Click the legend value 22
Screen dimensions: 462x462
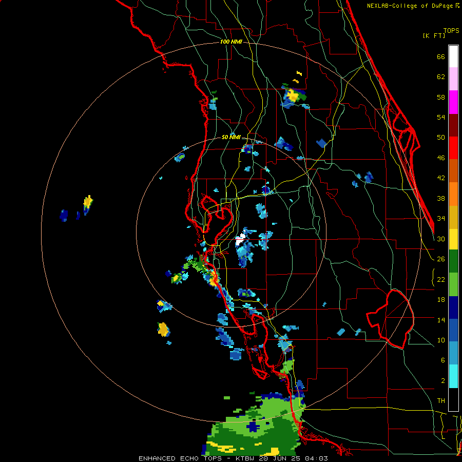441,279
